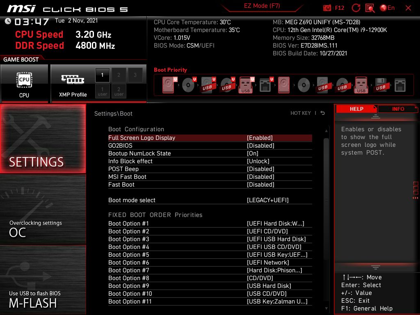Viewport: 420px width, 315px height.
Task: Select XMP profile 1
Action: tap(102, 75)
